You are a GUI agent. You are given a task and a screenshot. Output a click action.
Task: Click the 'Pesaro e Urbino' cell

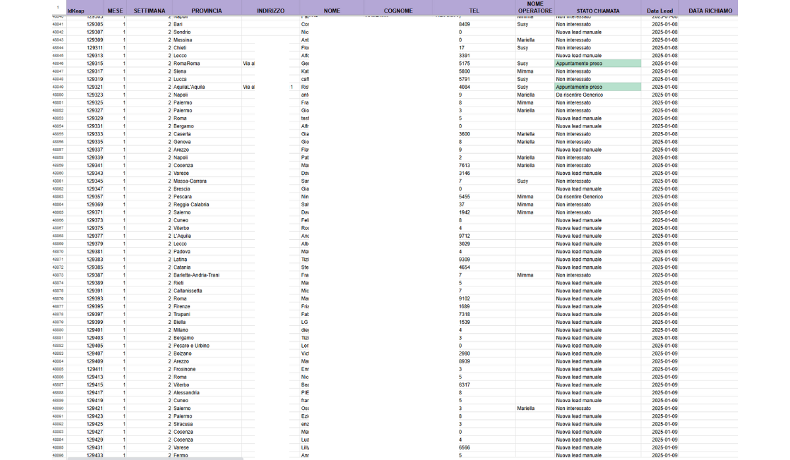[207, 346]
